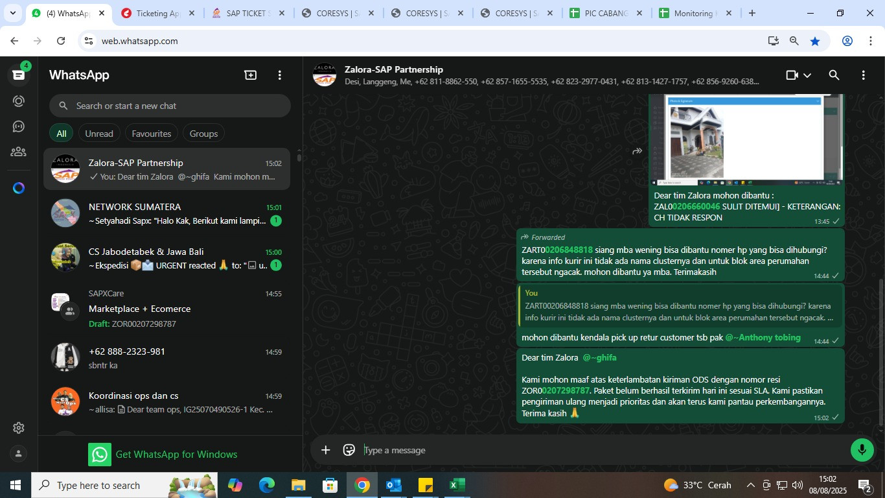Select the Groups chat filter

(x=203, y=134)
